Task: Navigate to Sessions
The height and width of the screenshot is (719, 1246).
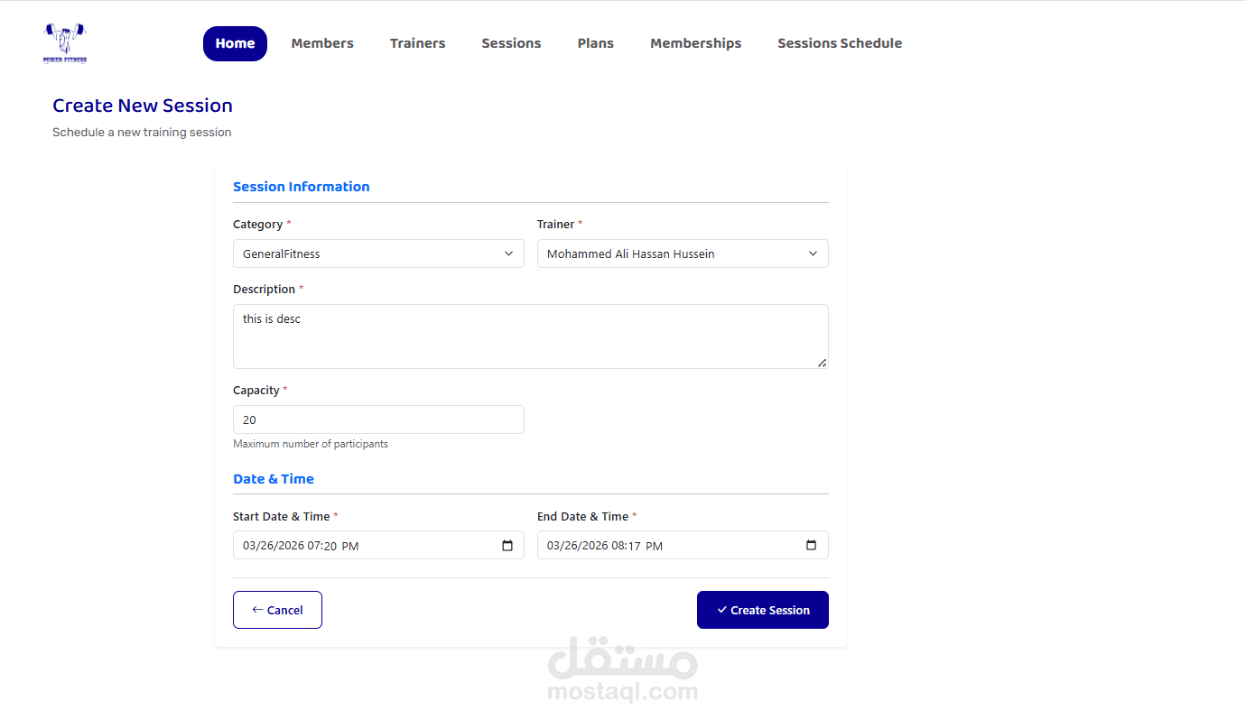Action: (511, 43)
